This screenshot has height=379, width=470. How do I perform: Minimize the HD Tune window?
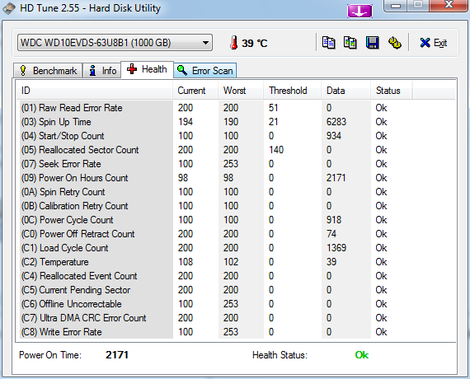[x=396, y=6]
